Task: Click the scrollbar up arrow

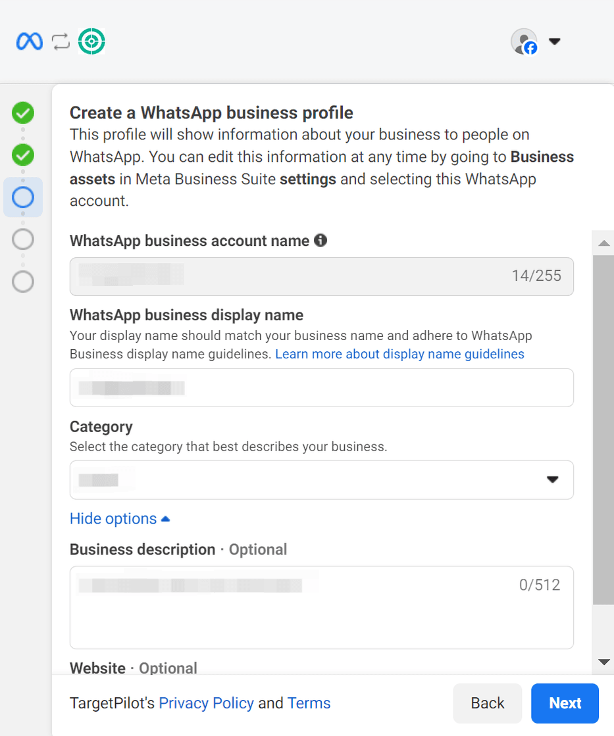Action: point(603,243)
